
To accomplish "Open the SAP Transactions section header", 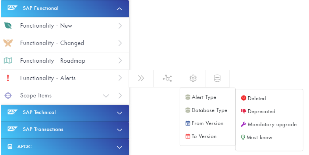I will pyautogui.click(x=65, y=130).
